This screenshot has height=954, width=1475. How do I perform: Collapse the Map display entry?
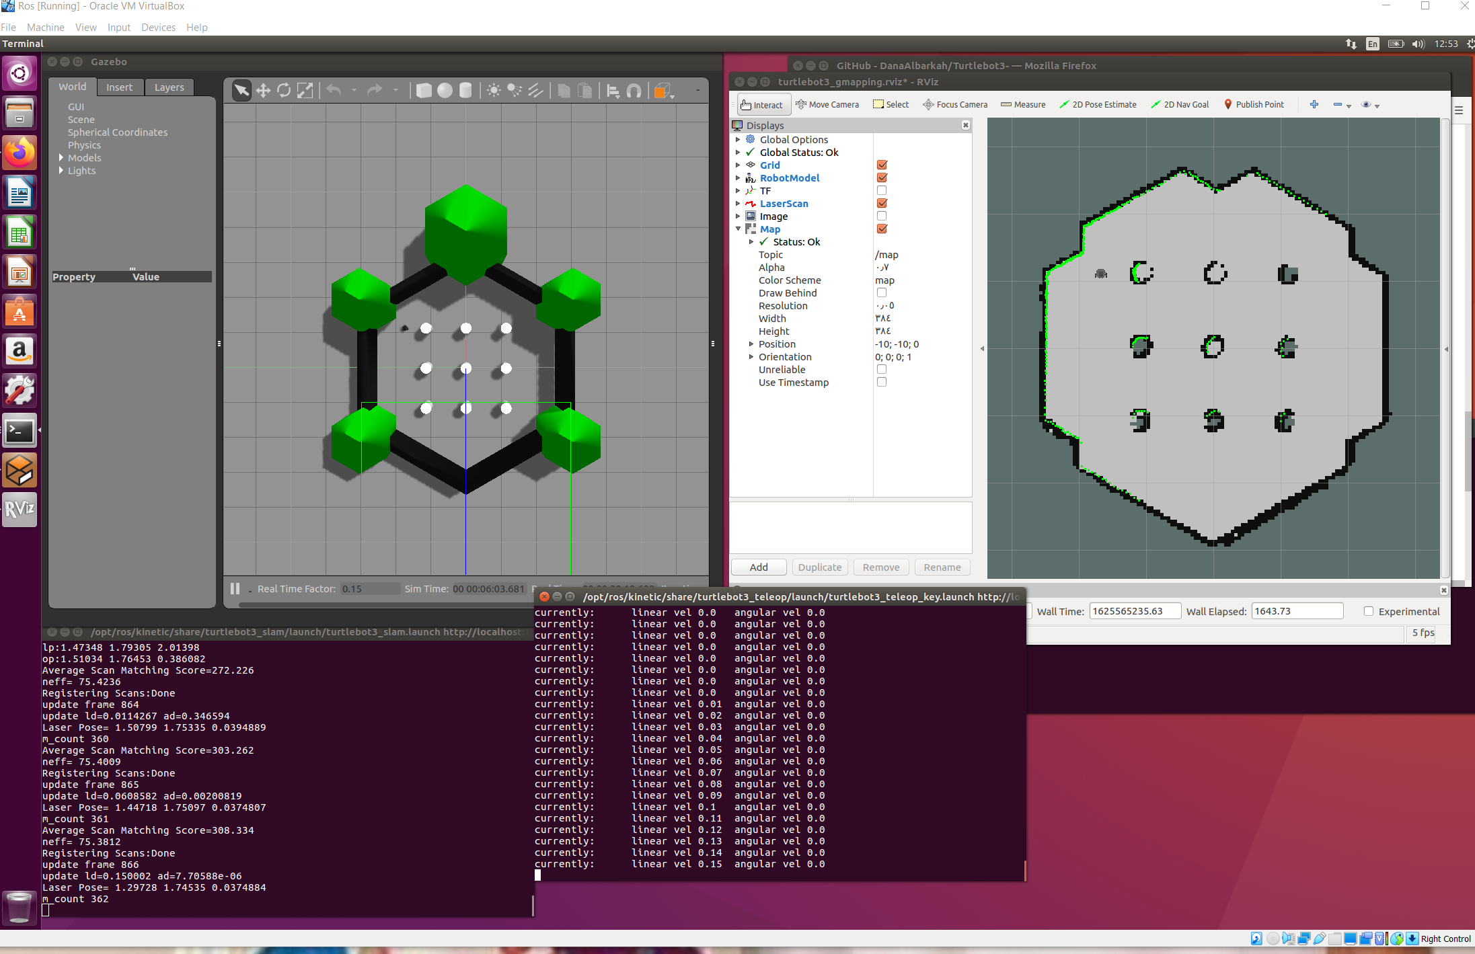[738, 229]
